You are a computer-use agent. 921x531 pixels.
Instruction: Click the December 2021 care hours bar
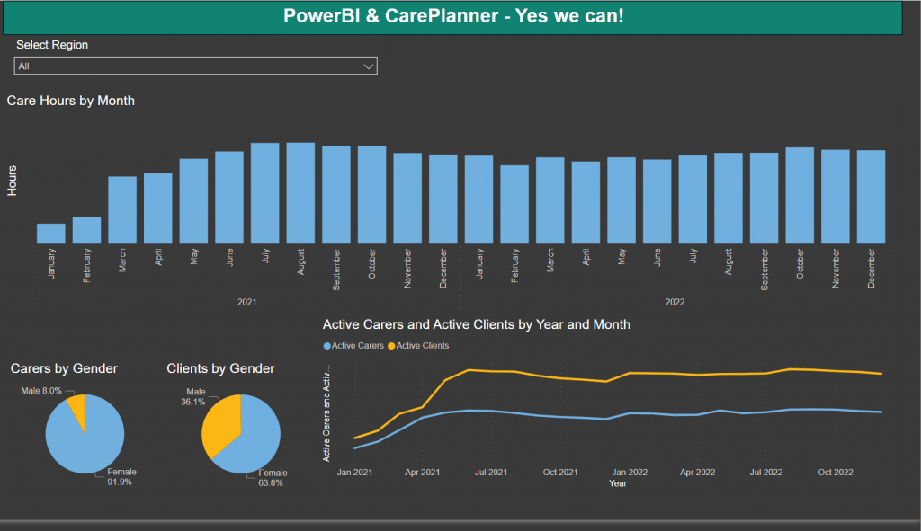tap(443, 199)
